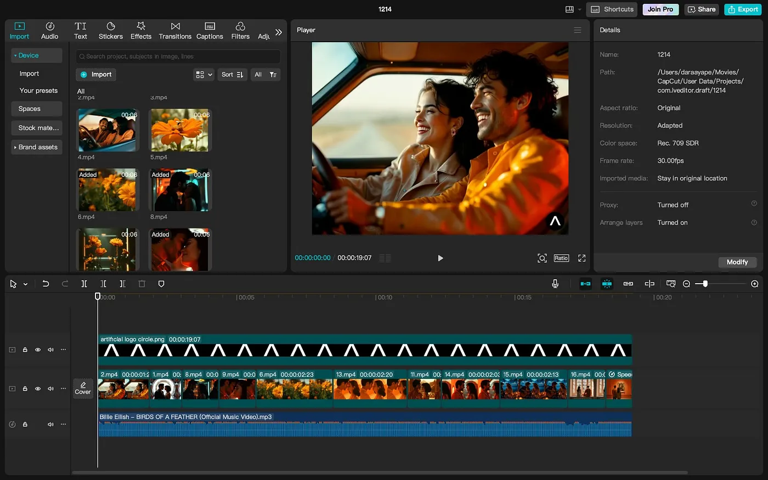Delete right of playhead trim tool

coord(122,284)
